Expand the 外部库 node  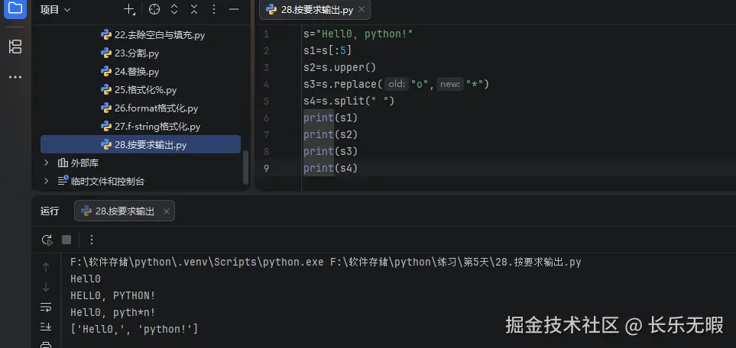[x=46, y=163]
